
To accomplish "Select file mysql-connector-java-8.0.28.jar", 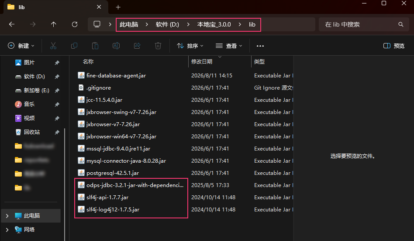I will pos(126,161).
